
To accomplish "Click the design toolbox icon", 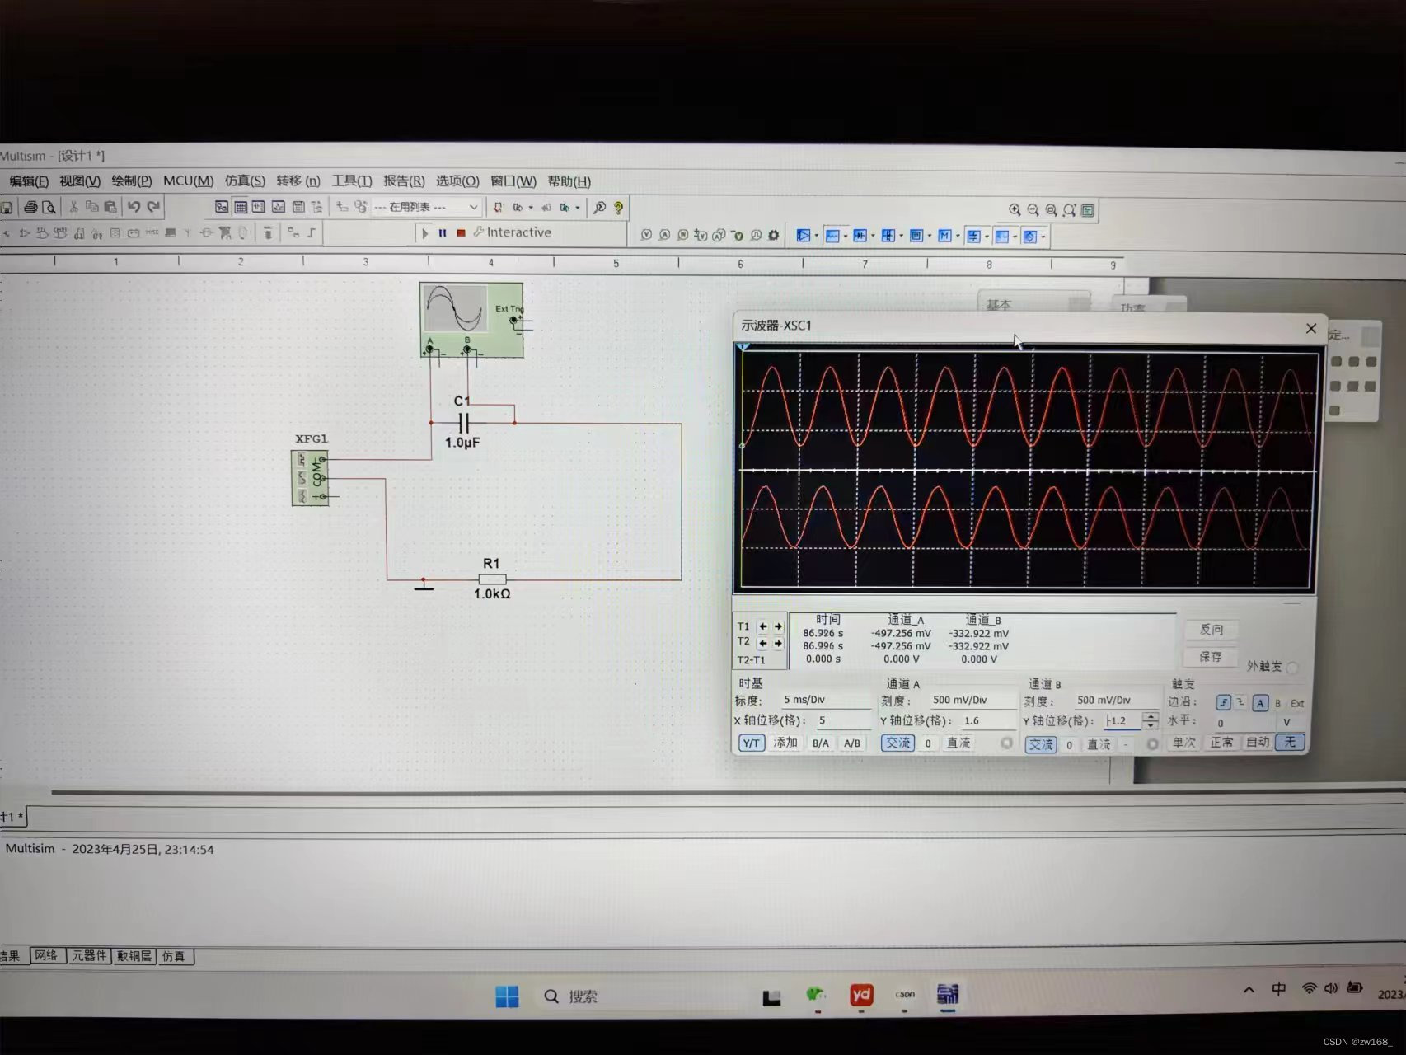I will 221,207.
